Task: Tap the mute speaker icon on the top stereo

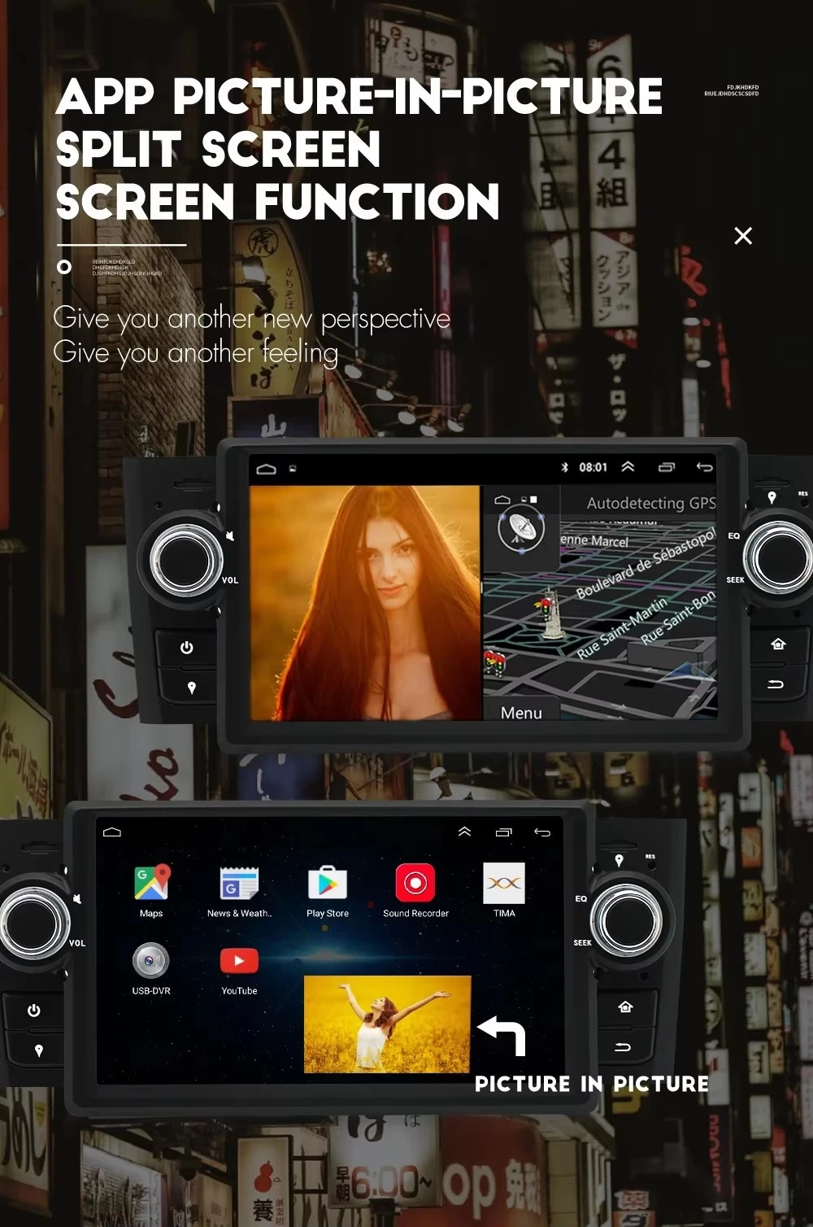Action: click(x=230, y=535)
